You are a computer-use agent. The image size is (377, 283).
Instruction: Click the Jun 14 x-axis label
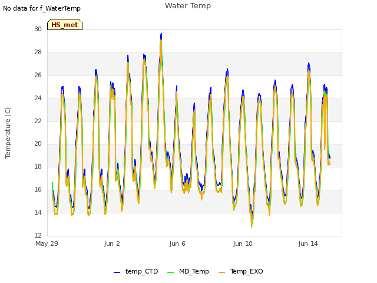tap(308, 243)
